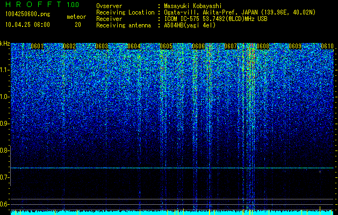The image size is (338, 215).
Task: Click the A504HB(yagi 4el) antenna text
Action: point(190,25)
